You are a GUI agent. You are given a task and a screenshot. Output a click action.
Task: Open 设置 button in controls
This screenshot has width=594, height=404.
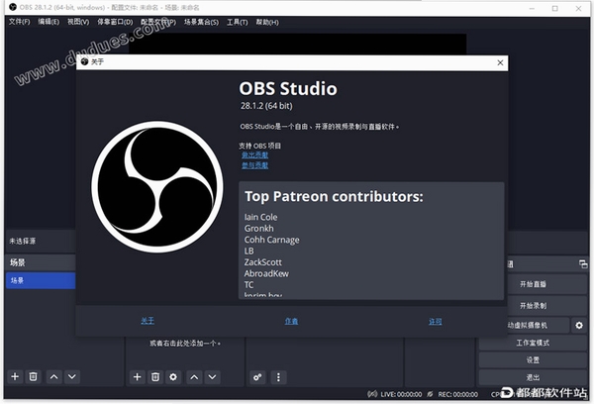pyautogui.click(x=533, y=360)
